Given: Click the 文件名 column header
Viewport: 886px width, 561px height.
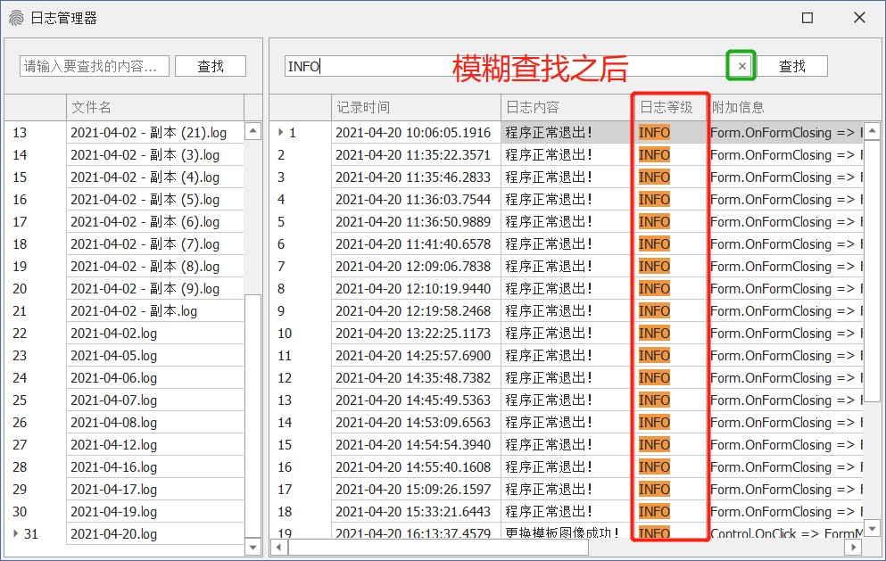Looking at the screenshot, I should (153, 107).
